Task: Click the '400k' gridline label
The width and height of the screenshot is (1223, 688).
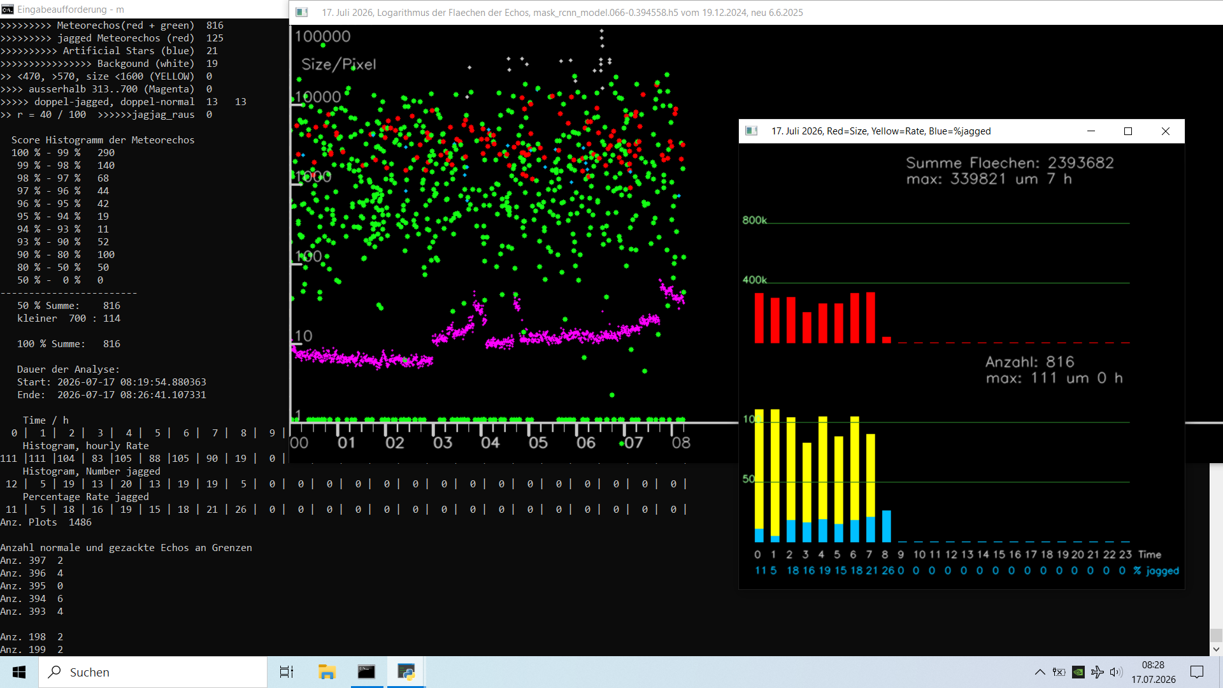Action: (x=754, y=280)
